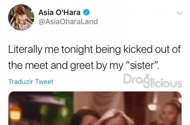Click the words "kicked out of" in the tweet

(152, 49)
